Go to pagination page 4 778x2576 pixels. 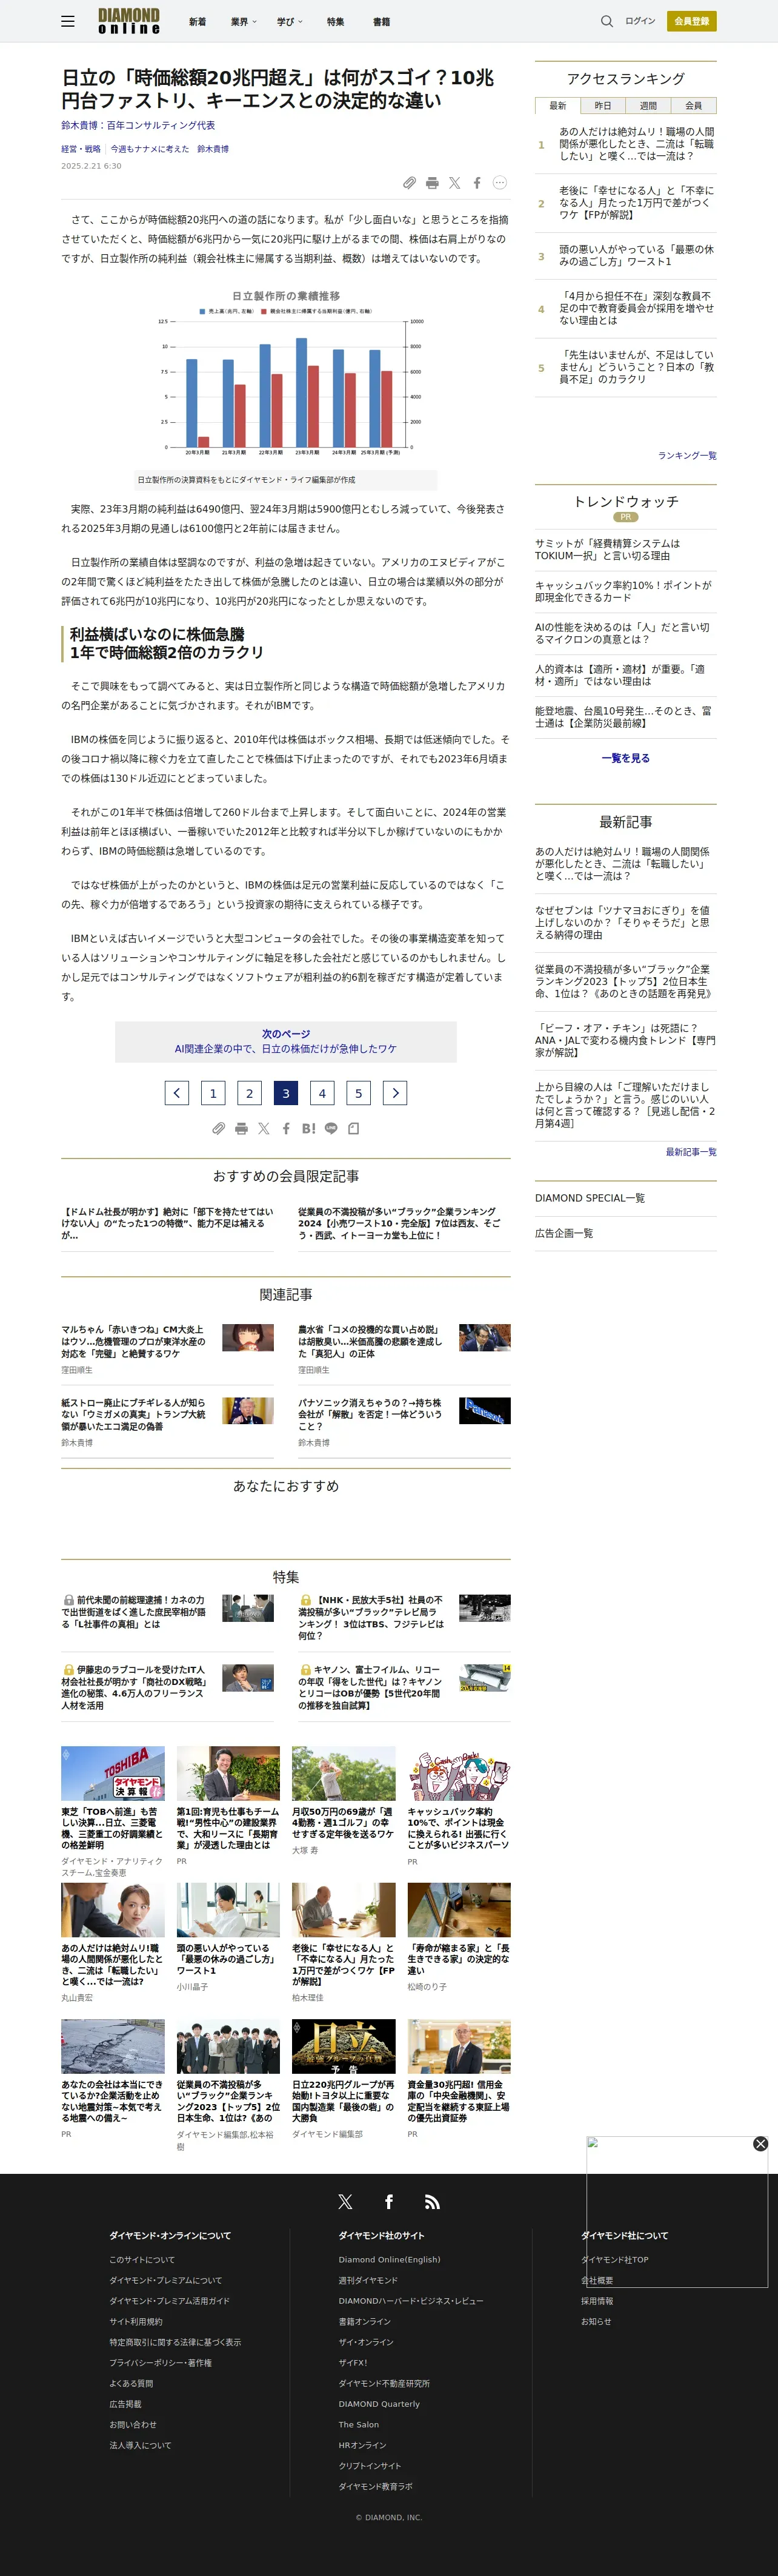tap(322, 1093)
